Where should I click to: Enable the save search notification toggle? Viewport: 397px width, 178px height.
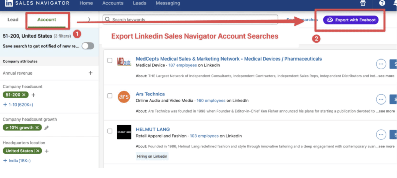[88, 46]
